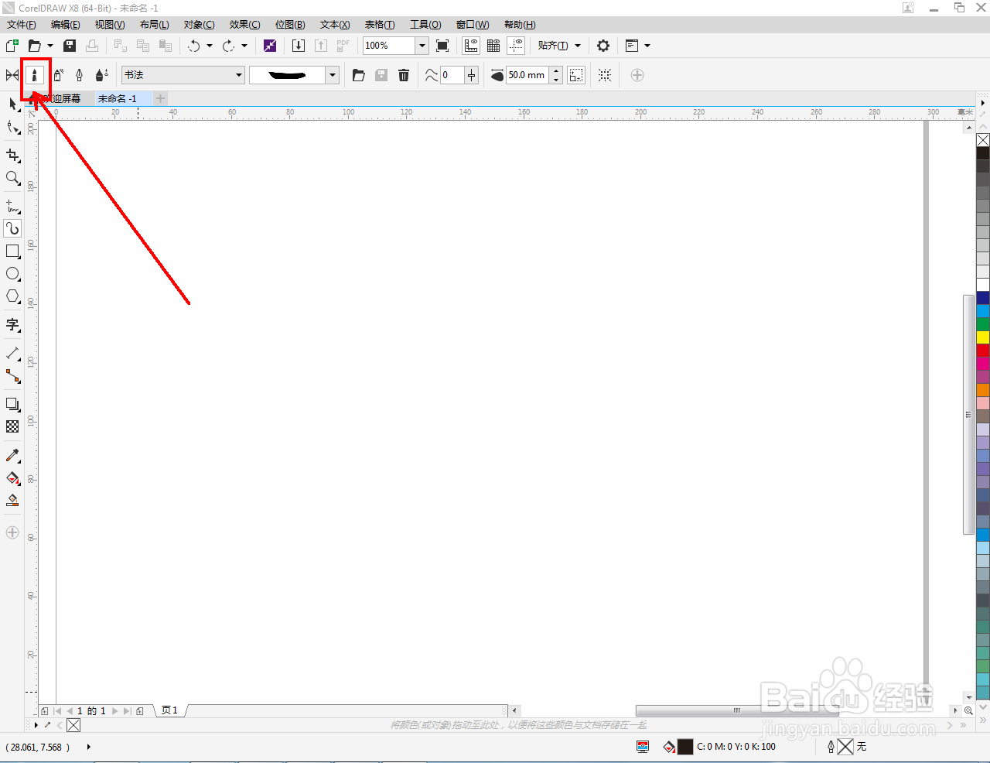Create a new document
This screenshot has height=763, width=990.
(12, 46)
